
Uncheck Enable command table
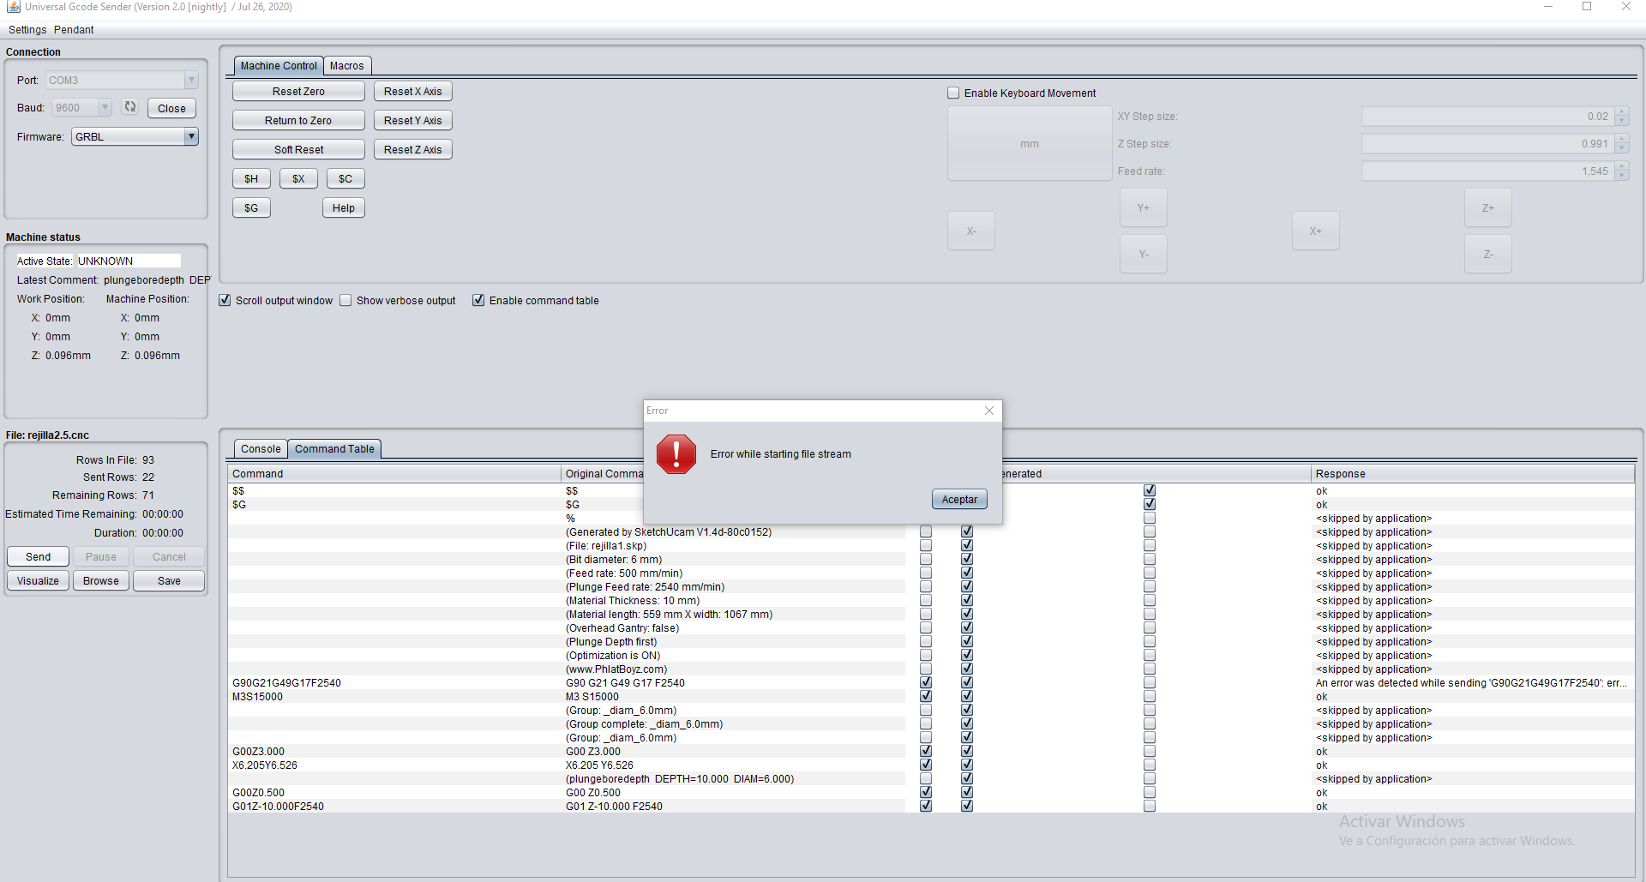coord(478,300)
